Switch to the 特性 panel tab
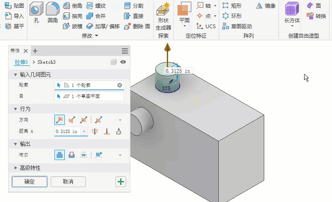The image size is (332, 202). click(15, 50)
